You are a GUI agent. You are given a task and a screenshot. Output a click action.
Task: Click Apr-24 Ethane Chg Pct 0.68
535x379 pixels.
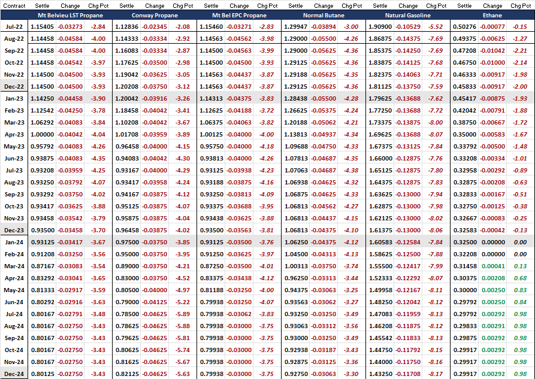pos(521,278)
